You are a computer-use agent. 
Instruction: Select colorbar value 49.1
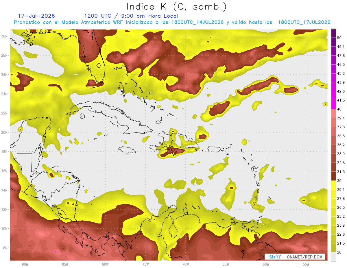click(x=341, y=47)
